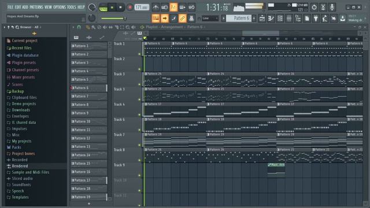This screenshot has height=208, width=370.
Task: Select the playlist draw pencil tool
Action: point(88,27)
